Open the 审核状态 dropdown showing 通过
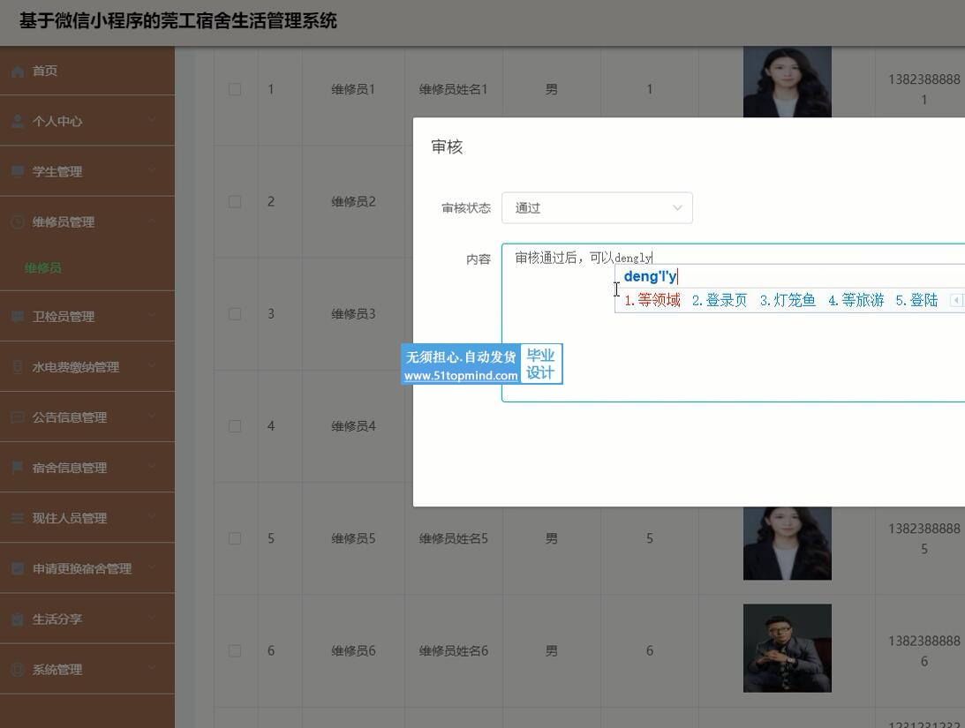 [597, 208]
